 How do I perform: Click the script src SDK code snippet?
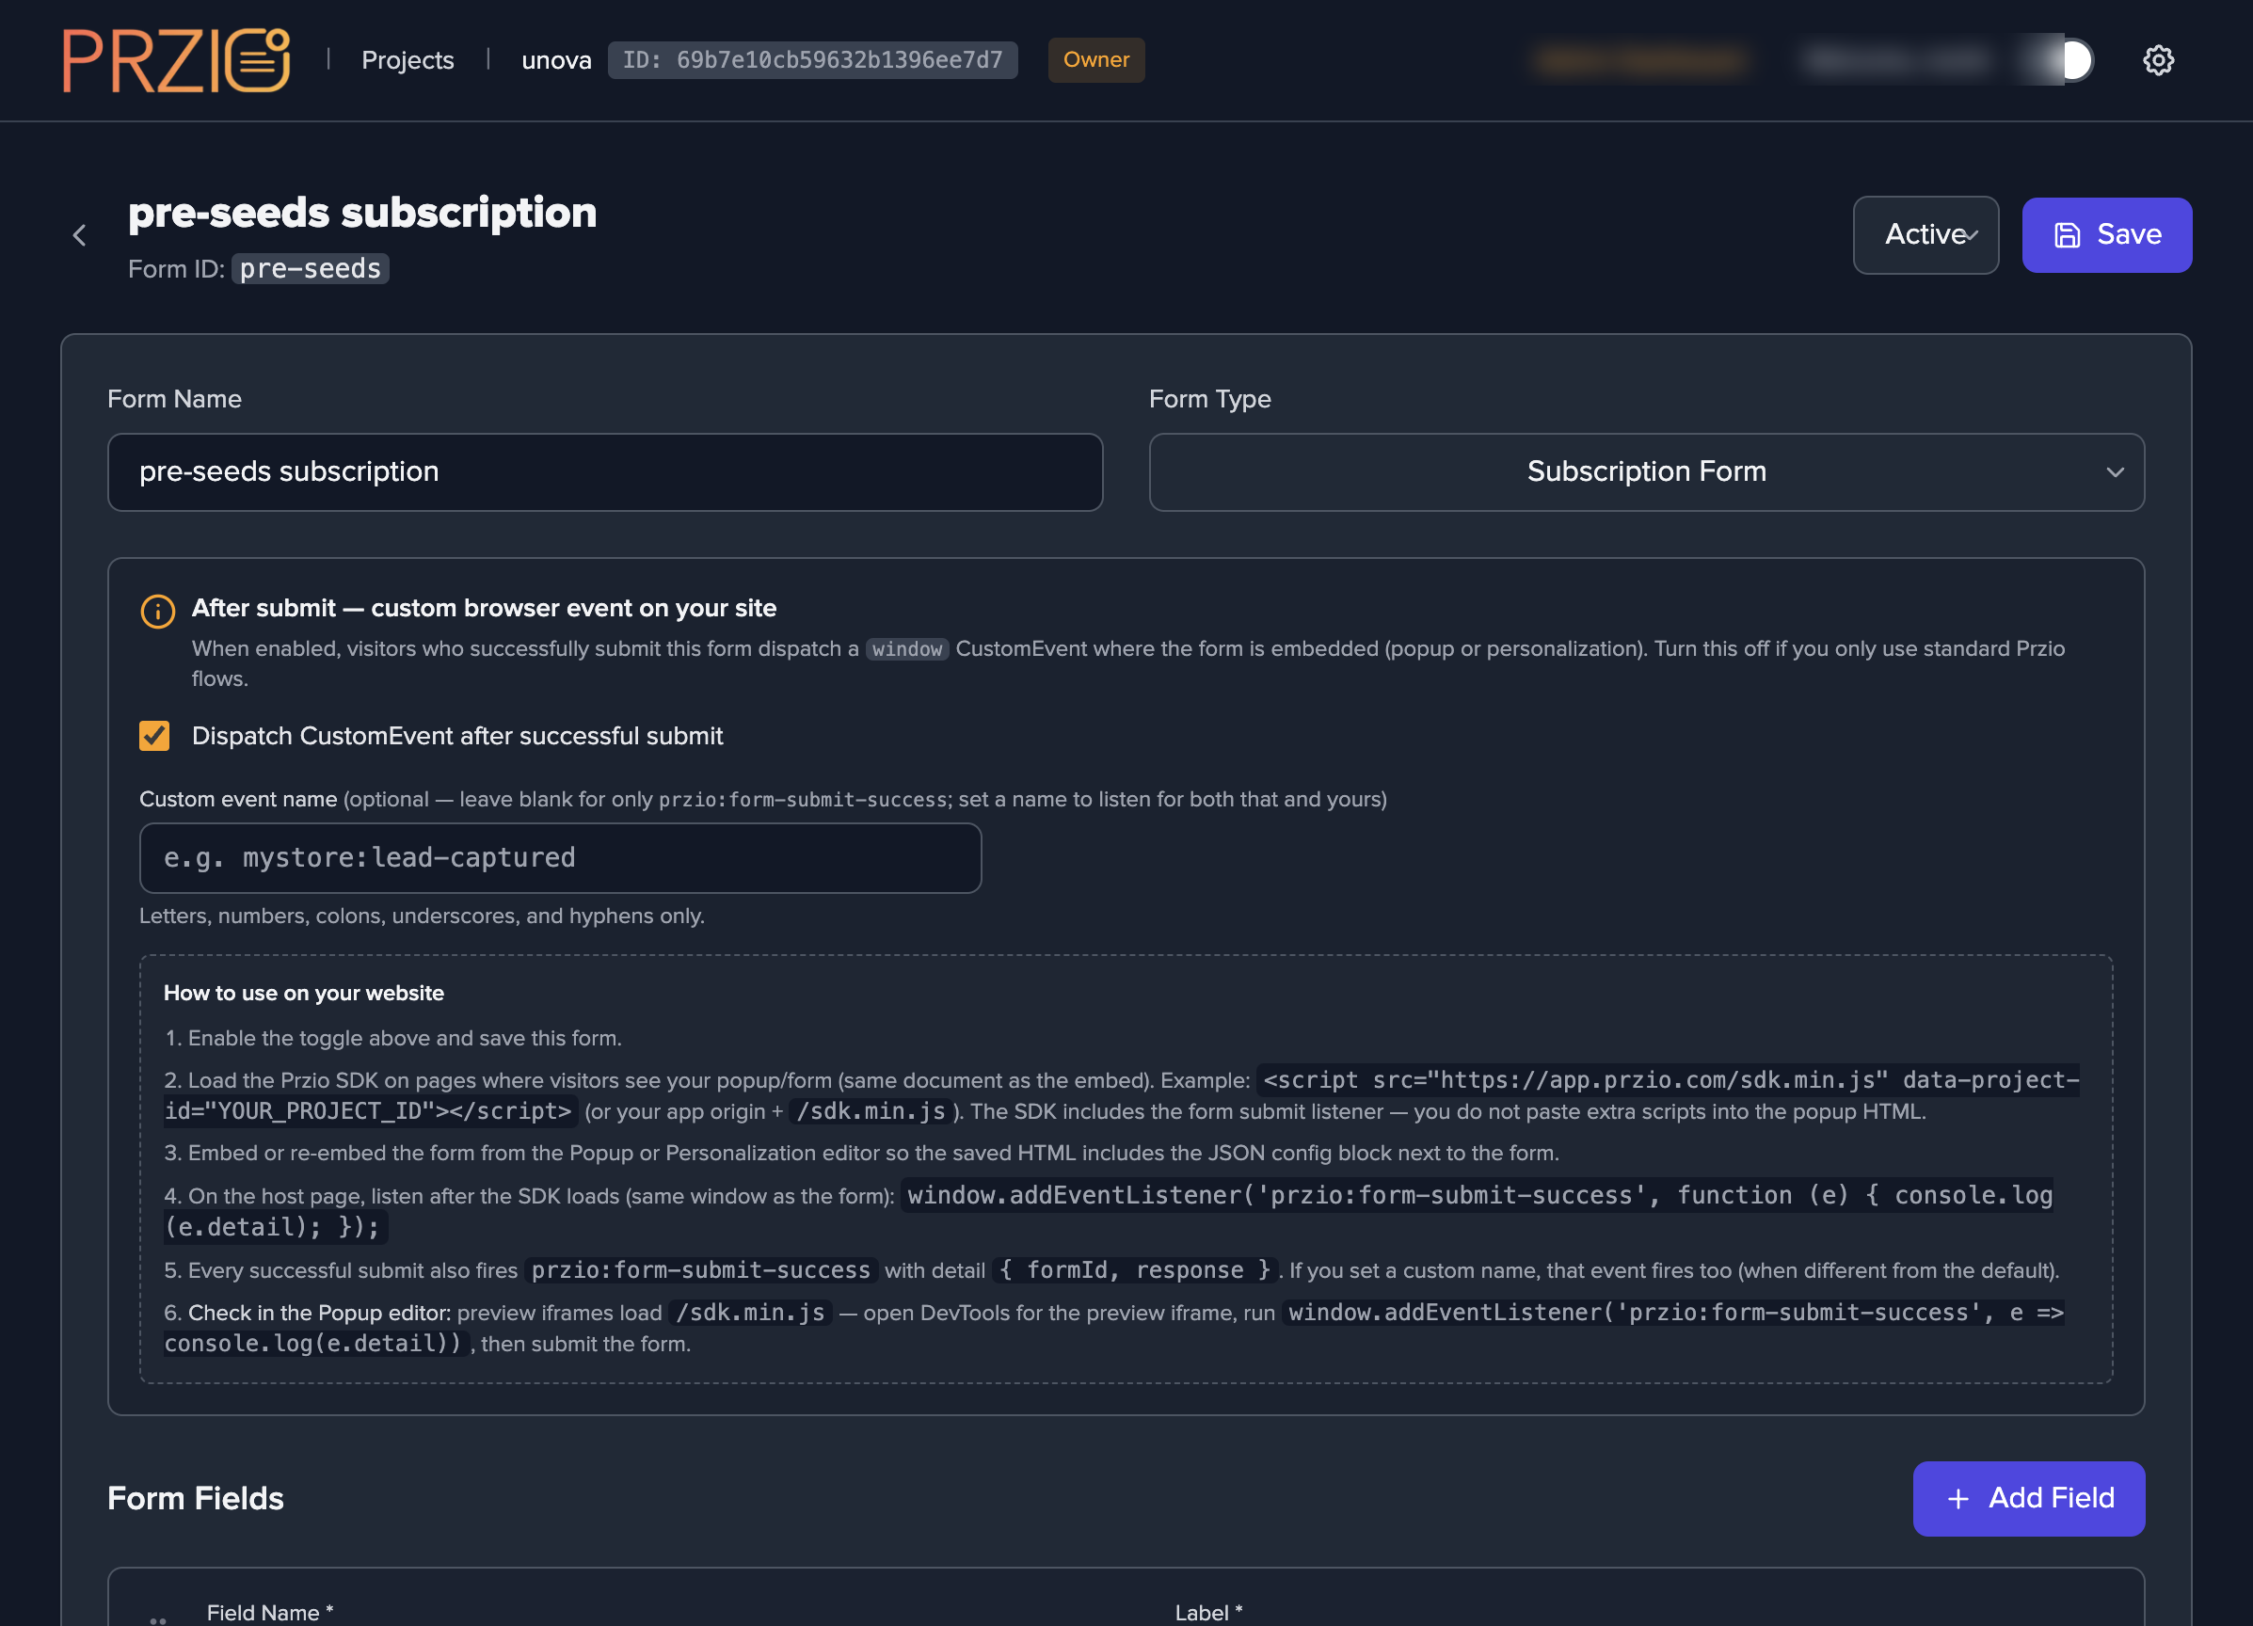coord(1122,1095)
